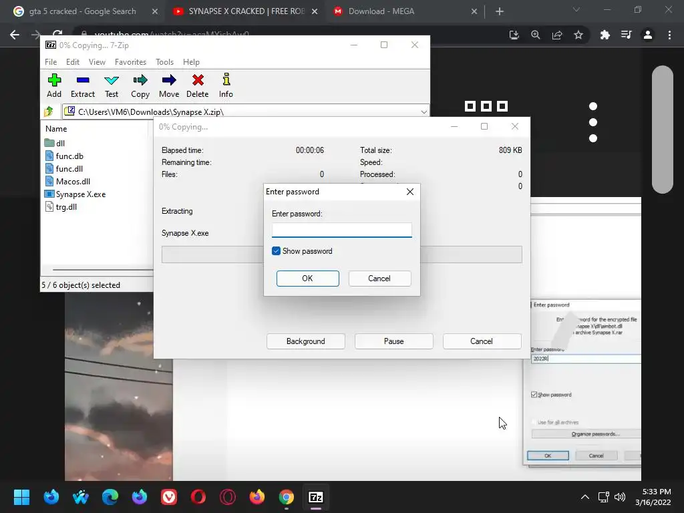This screenshot has width=684, height=513.
Task: Select func.db in the file list
Action: [x=64, y=156]
